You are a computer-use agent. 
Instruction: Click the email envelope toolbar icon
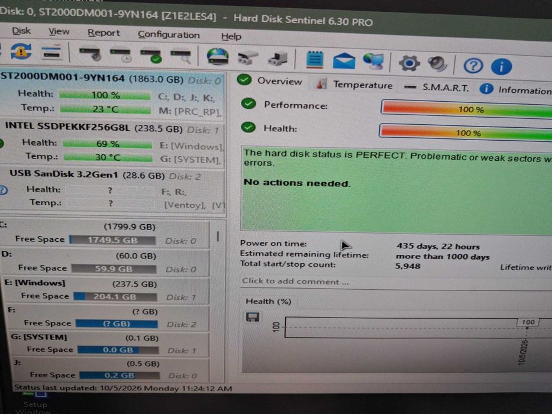point(344,61)
